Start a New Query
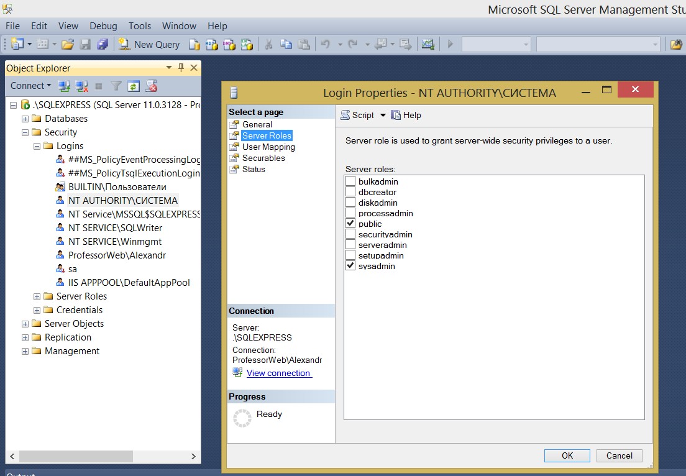686x476 pixels. (x=149, y=44)
